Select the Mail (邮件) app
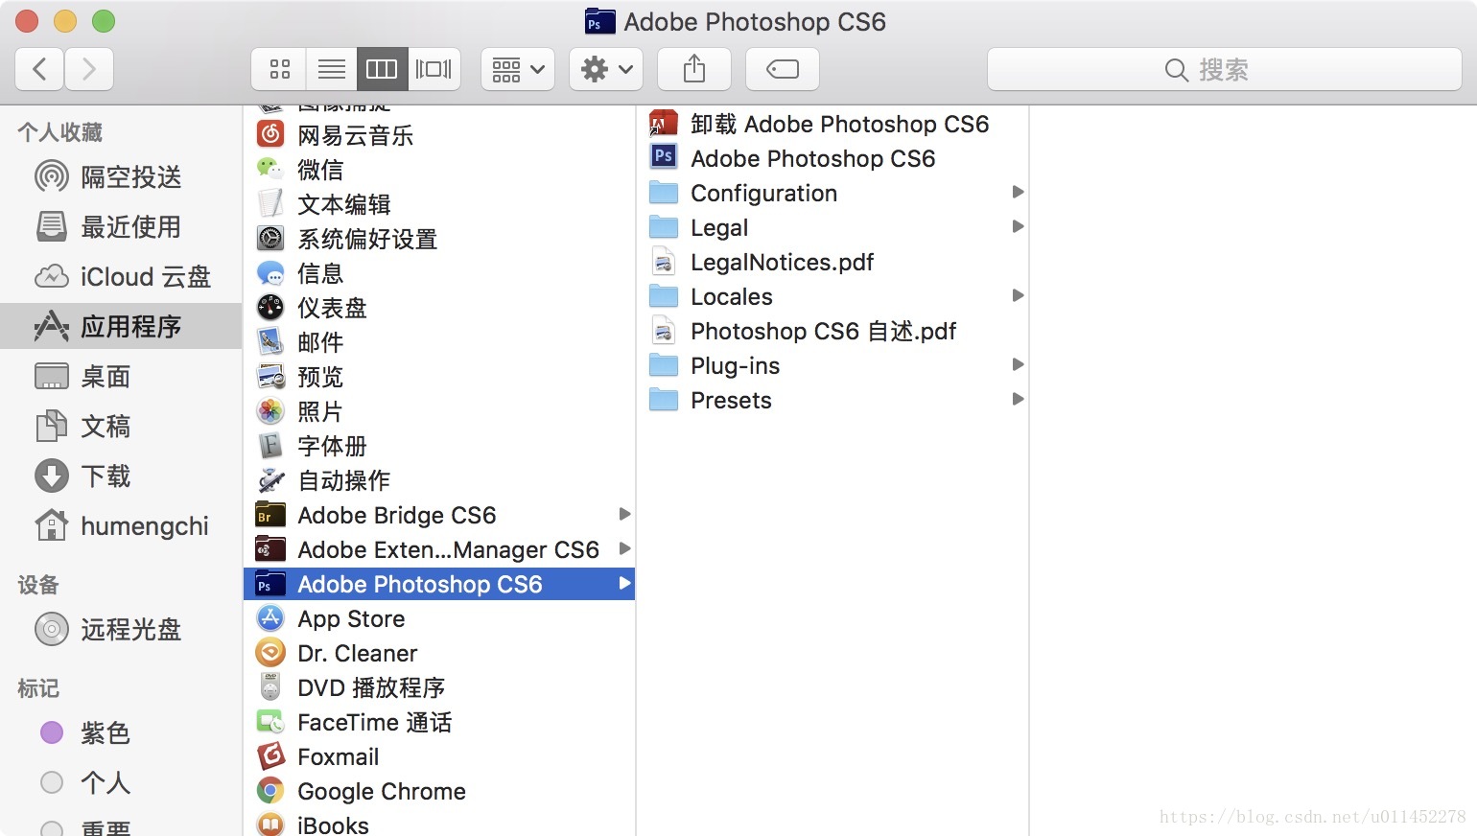Viewport: 1477px width, 836px height. (x=439, y=342)
